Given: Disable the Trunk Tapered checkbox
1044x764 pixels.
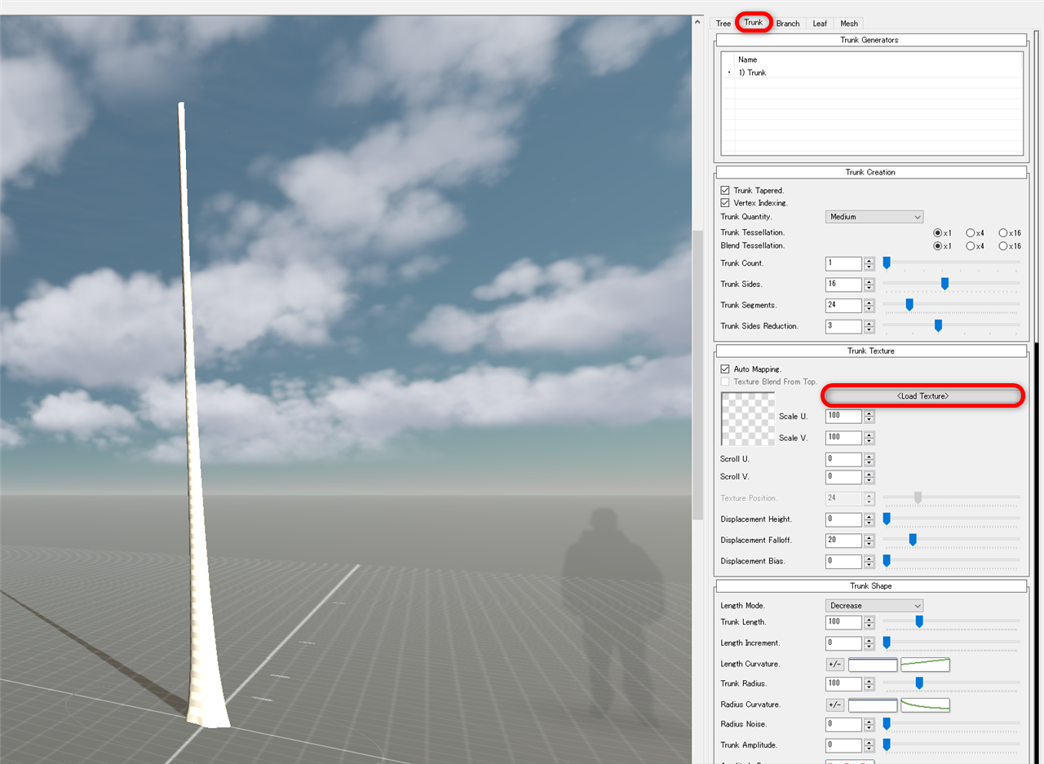Looking at the screenshot, I should tap(724, 190).
